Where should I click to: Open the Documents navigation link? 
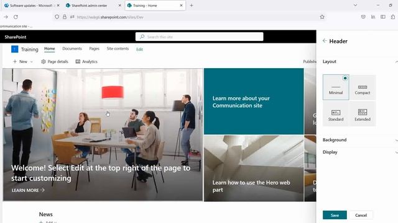(x=72, y=48)
